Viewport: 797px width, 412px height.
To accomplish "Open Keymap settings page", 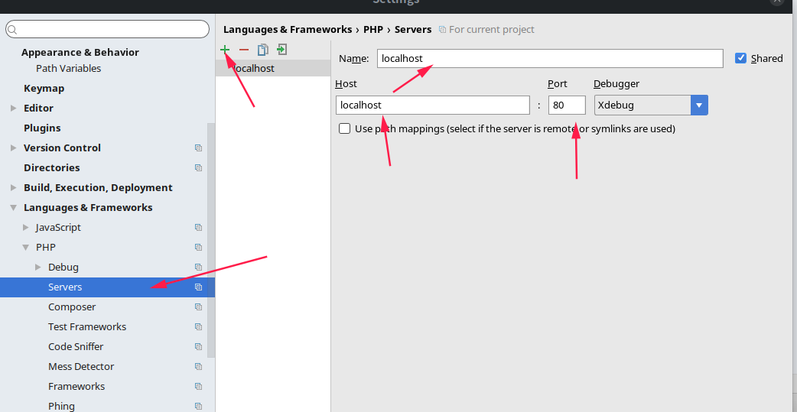I will [44, 89].
